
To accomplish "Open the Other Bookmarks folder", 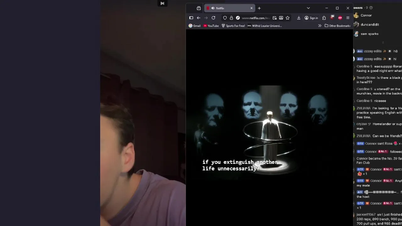I will (337, 26).
